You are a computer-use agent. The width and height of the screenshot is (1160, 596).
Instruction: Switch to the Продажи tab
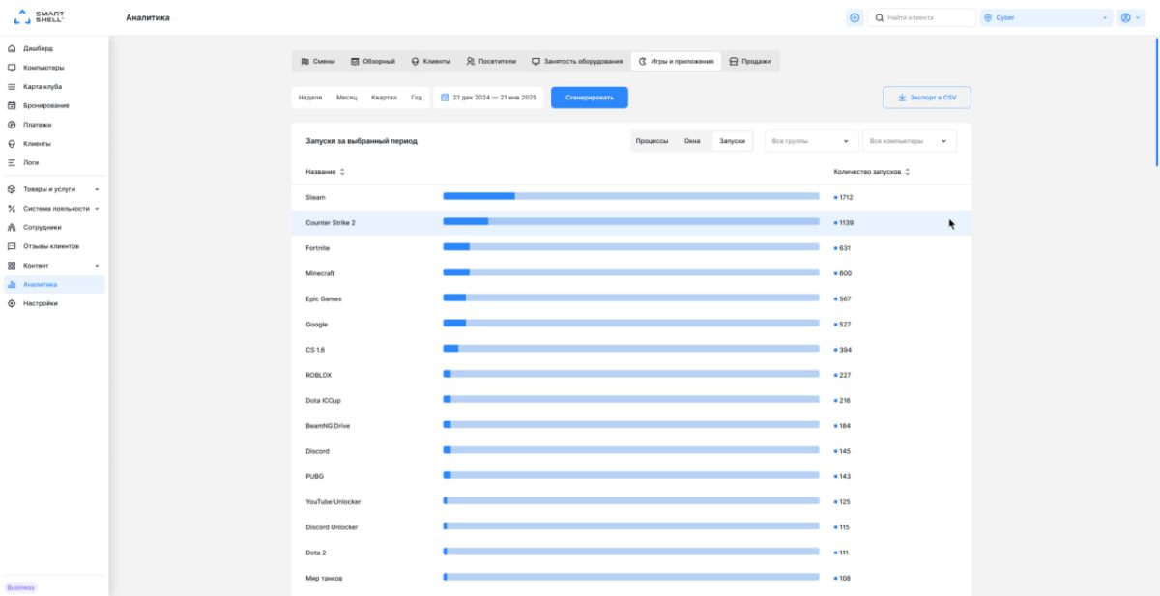750,62
